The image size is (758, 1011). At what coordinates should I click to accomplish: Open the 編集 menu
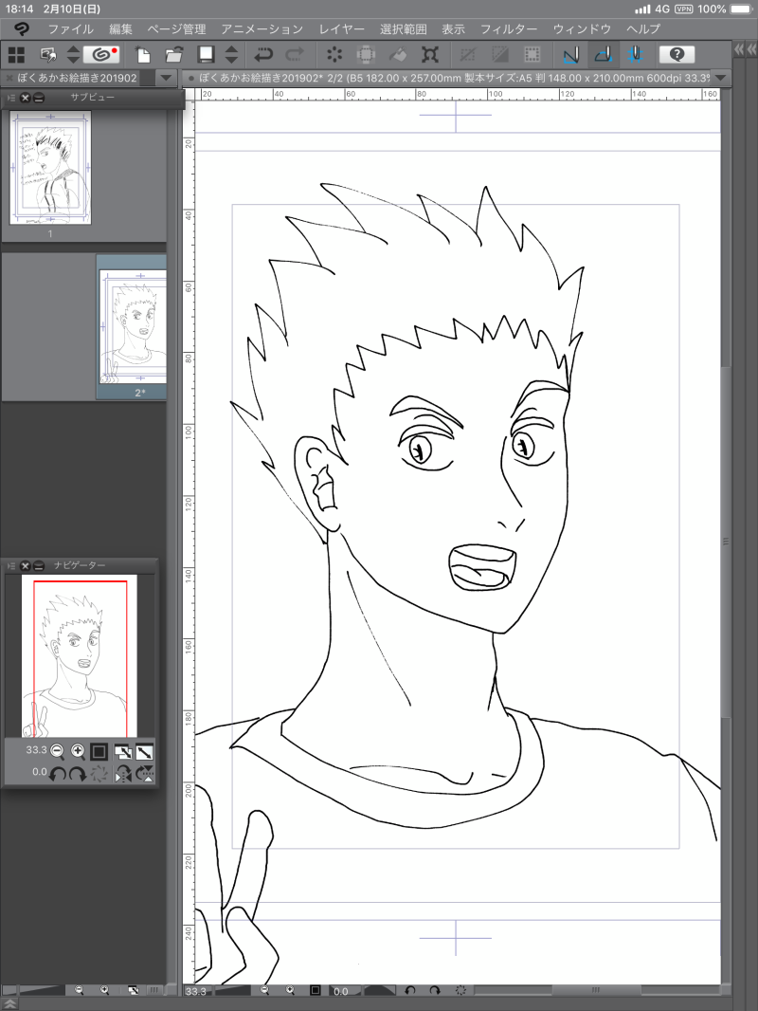tap(120, 29)
